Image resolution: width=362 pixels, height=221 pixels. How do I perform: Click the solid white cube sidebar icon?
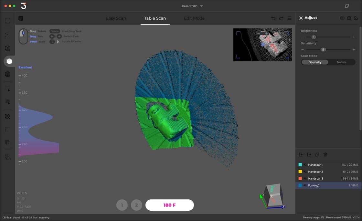9,61
